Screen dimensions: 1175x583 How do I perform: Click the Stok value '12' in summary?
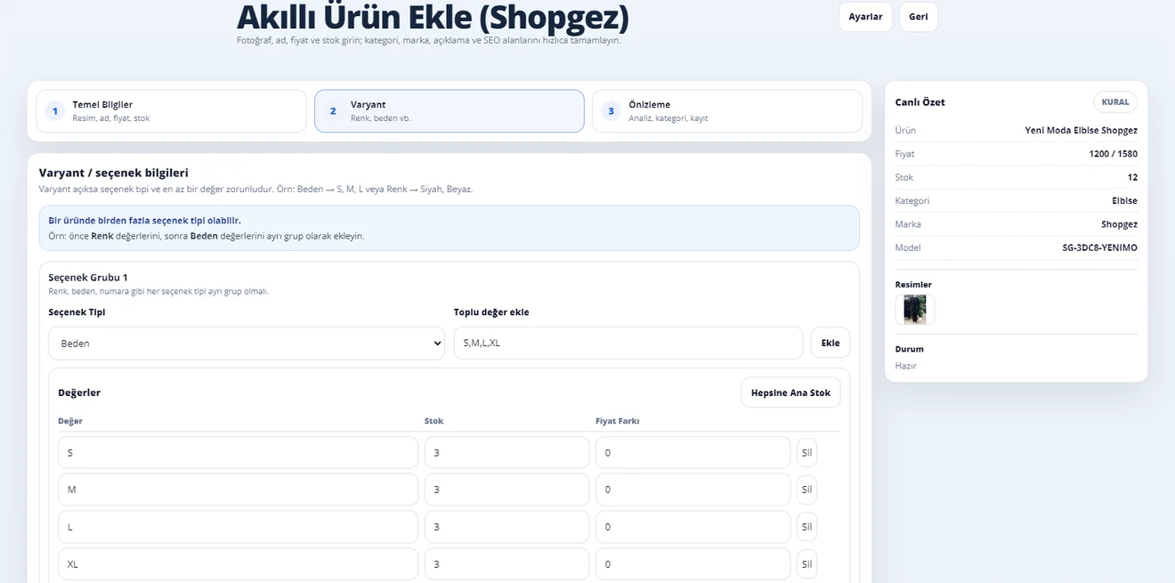(x=1132, y=177)
